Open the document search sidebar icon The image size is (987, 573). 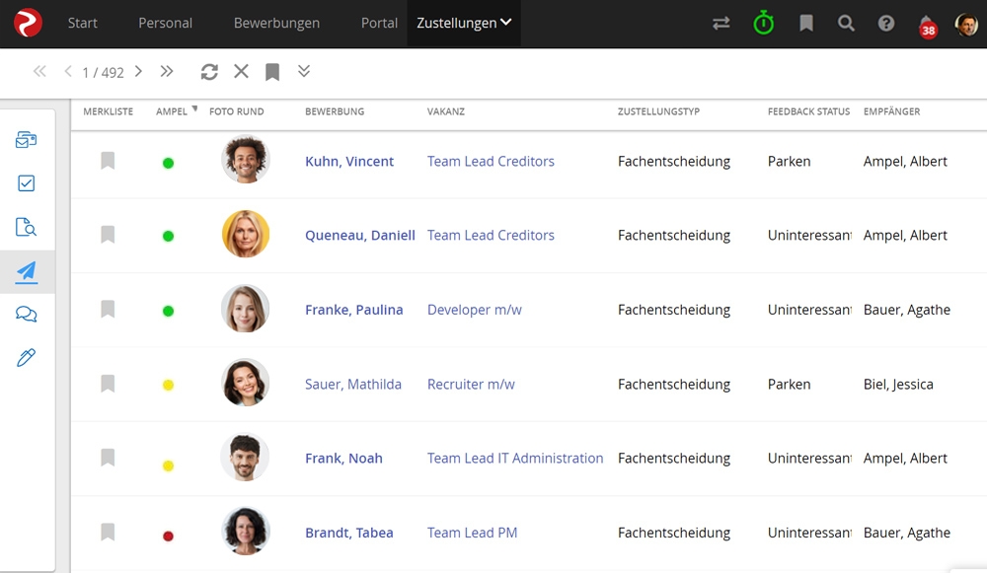pos(27,228)
